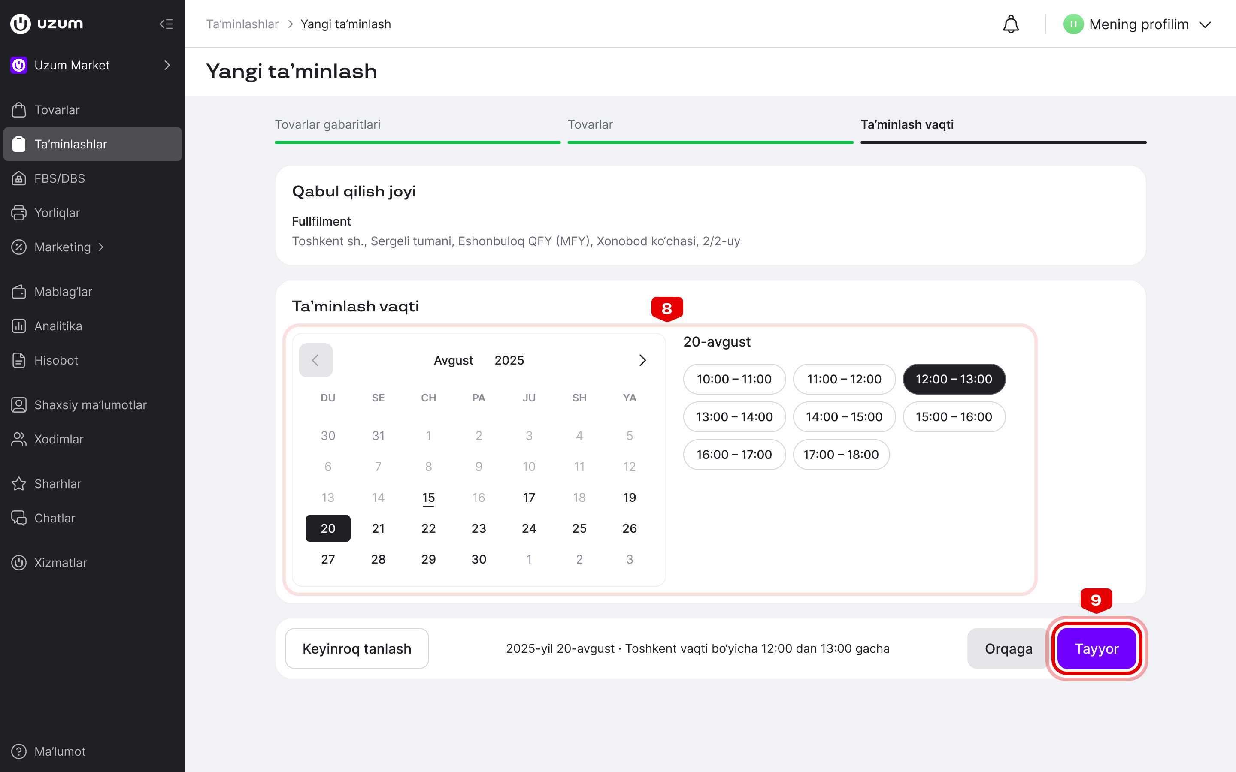Select the 10:00 – 11:00 time slot
Screen dimensions: 1236x772
coord(734,379)
